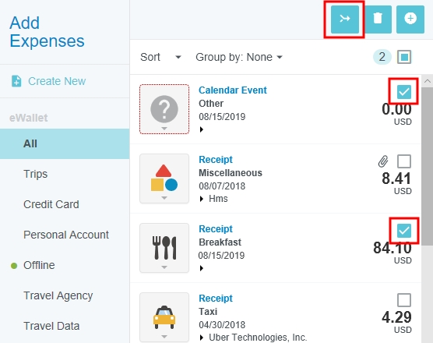This screenshot has height=343, width=433.
Task: Click the question mark expense type icon
Action: tap(164, 109)
